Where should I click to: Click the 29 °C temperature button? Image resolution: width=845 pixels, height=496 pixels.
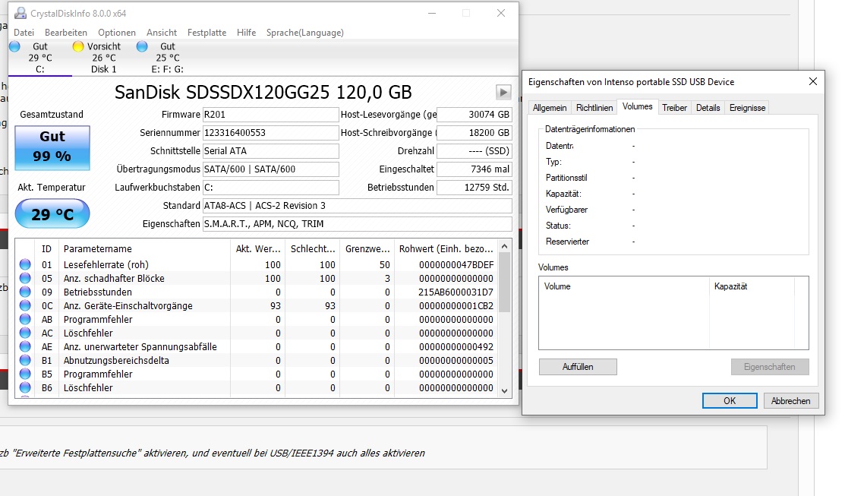click(52, 213)
